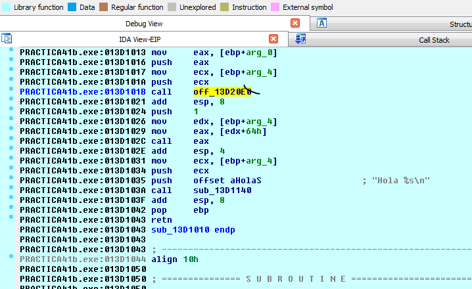Close the IDA View-EIP tab

(x=273, y=39)
